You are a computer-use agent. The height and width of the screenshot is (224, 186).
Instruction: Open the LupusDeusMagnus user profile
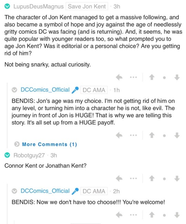pos(38,7)
